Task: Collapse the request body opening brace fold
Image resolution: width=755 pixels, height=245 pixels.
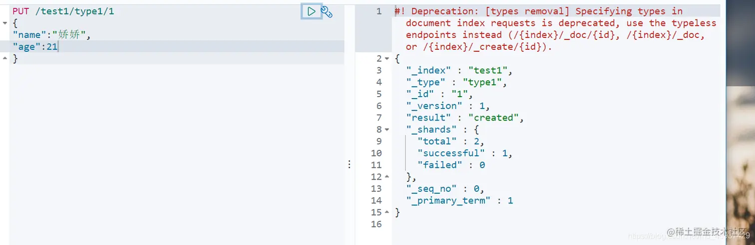Action: click(x=5, y=23)
